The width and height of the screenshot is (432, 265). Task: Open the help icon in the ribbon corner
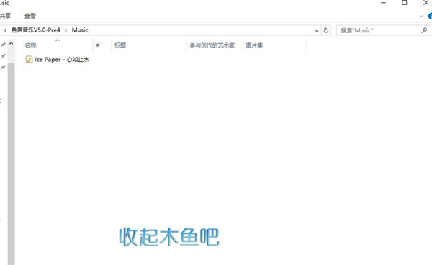pos(430,16)
